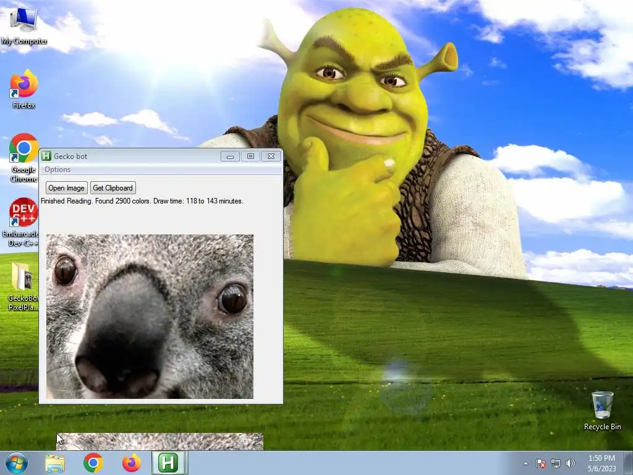Select the Gecko bot taskbar button
Image resolution: width=633 pixels, height=475 pixels.
[168, 463]
